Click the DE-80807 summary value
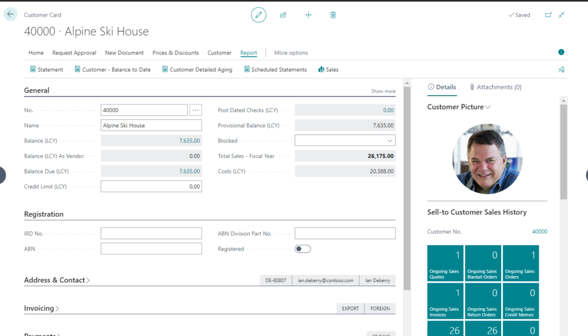The height and width of the screenshot is (336, 588). [276, 280]
